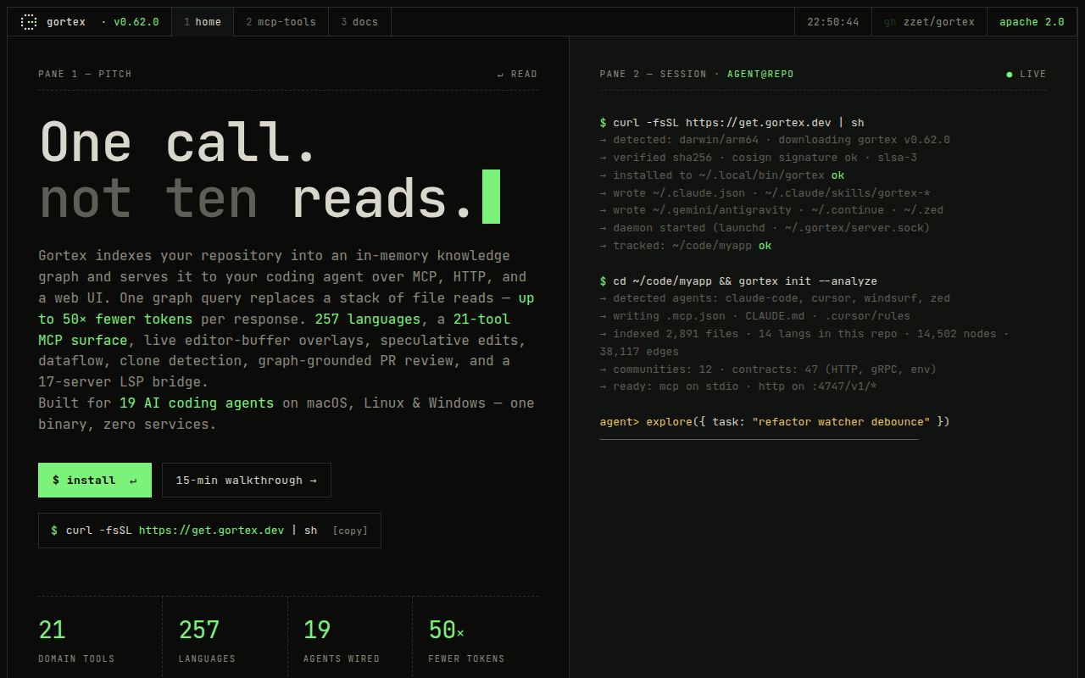Click the get.gortex.dev URL in install box
This screenshot has width=1085, height=678.
pyautogui.click(x=211, y=531)
